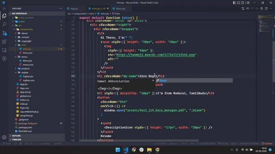Follow the twemoji.maxcdn.com image link
The height and width of the screenshot is (154, 275).
[156, 55]
